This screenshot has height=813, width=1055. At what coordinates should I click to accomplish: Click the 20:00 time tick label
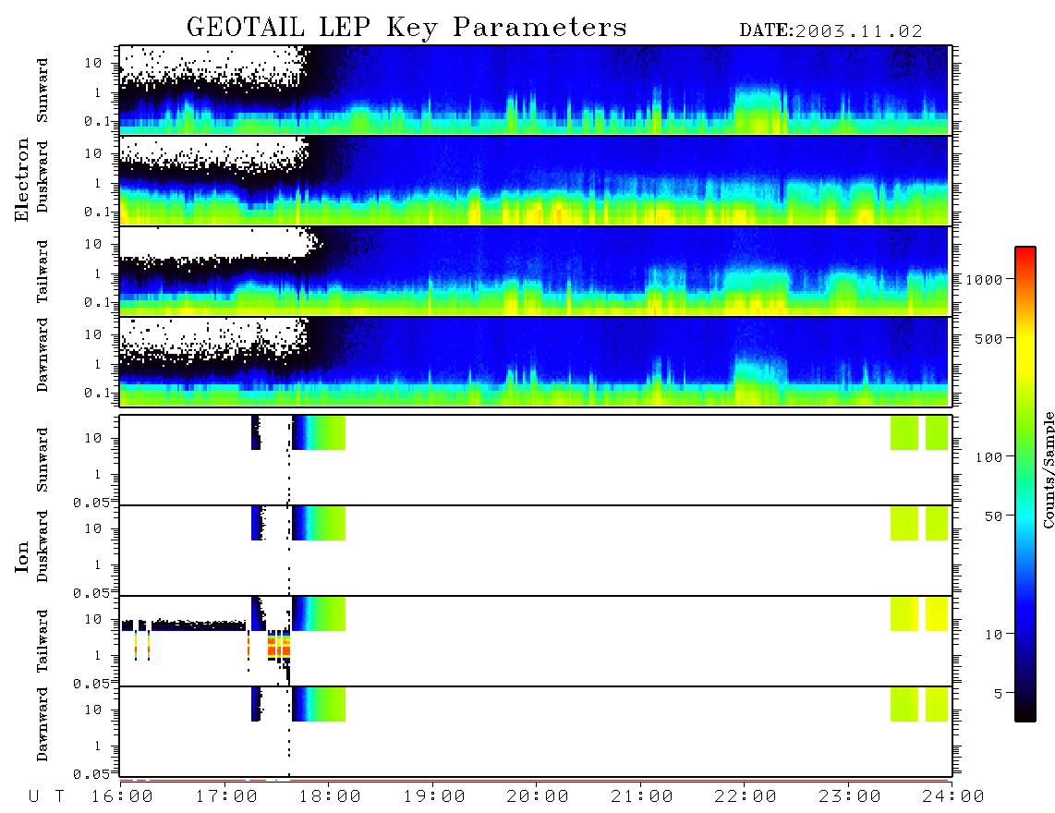[538, 797]
